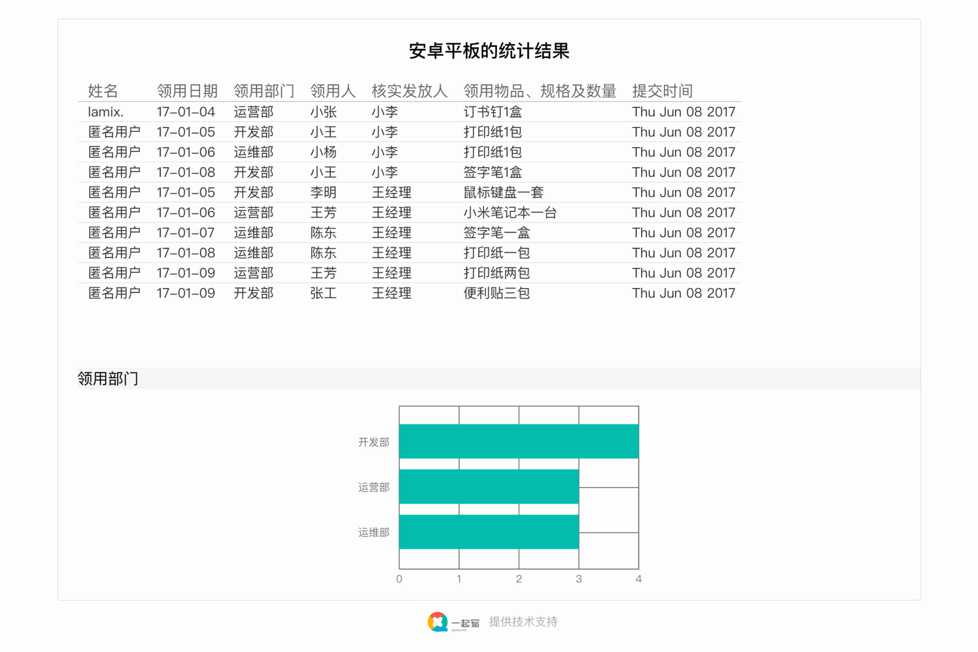Click the 订书钉1盒 item cell

(x=493, y=112)
